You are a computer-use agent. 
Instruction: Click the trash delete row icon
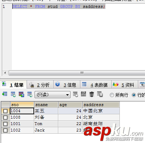click(92, 94)
